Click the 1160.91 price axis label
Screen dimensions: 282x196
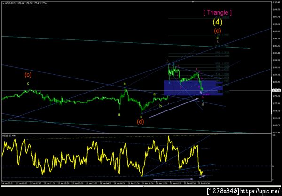tap(277, 133)
